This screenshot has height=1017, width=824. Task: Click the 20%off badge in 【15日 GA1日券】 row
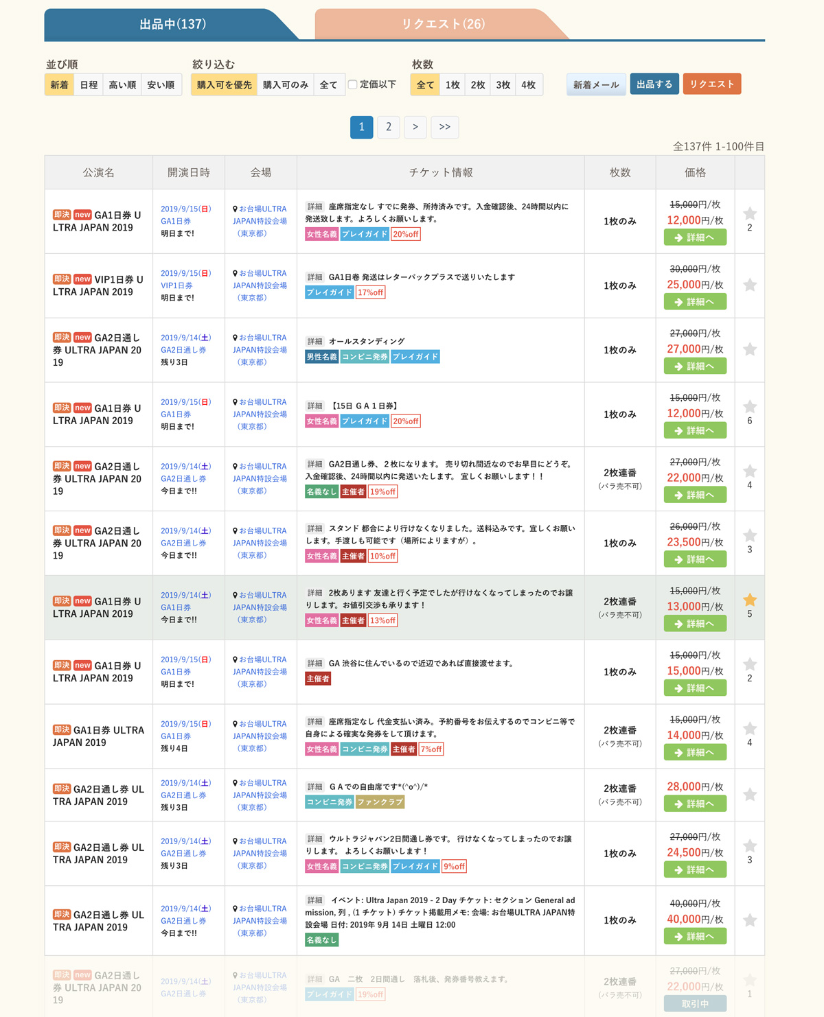pyautogui.click(x=406, y=421)
